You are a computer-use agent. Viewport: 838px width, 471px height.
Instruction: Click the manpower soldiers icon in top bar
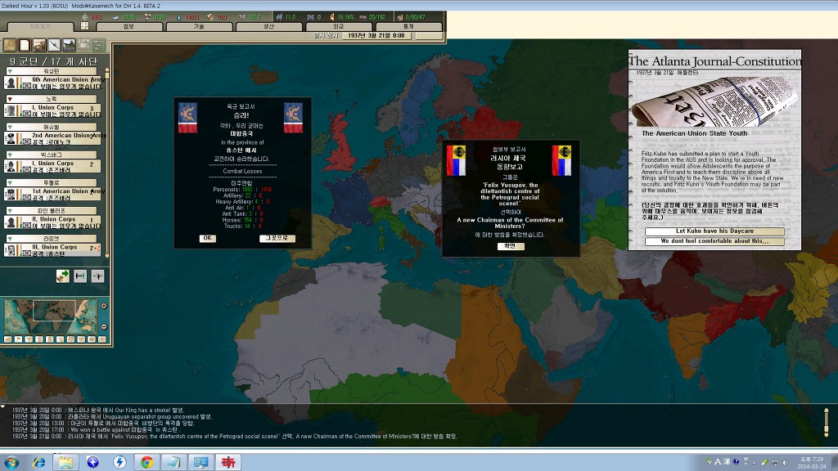pyautogui.click(x=279, y=17)
